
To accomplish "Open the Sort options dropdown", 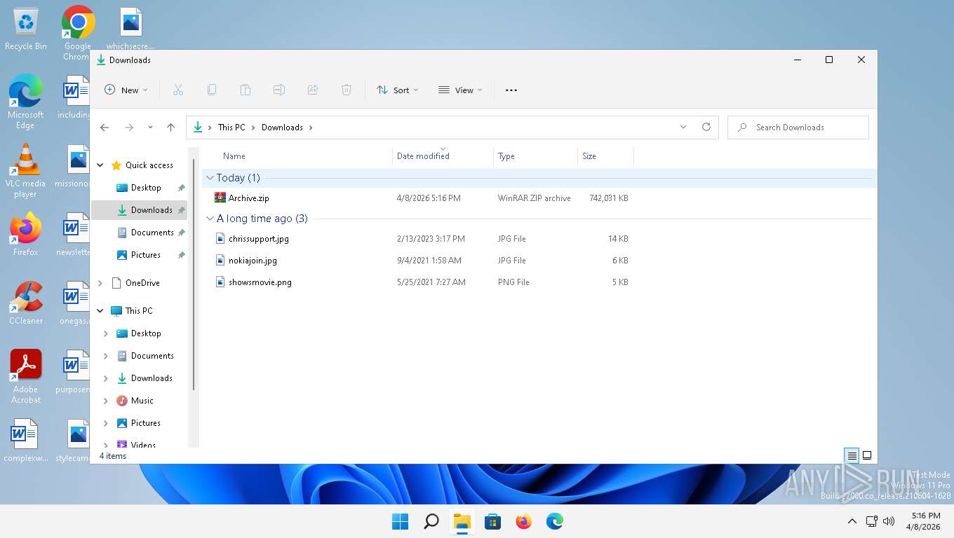I will pos(397,90).
